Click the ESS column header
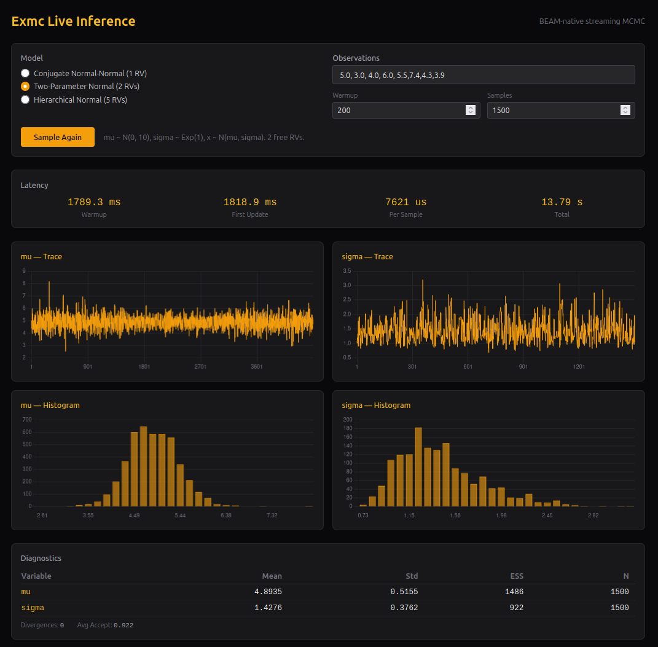Screen dimensions: 658x647 pos(516,576)
